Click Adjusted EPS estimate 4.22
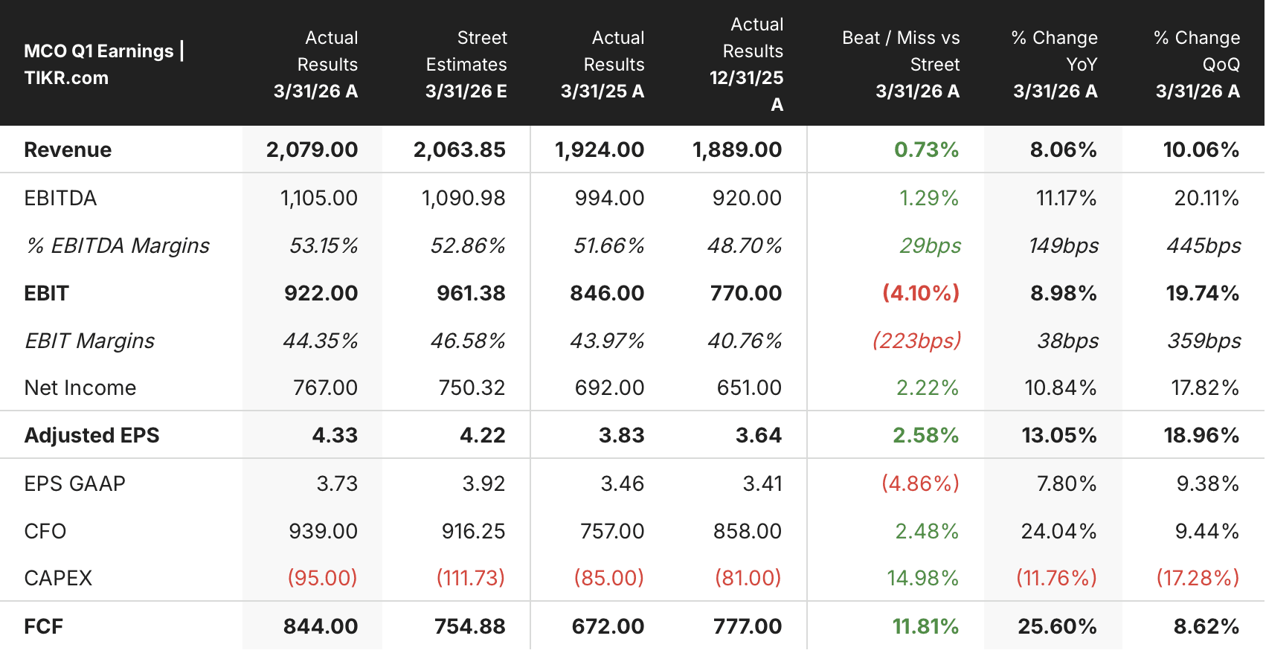 click(482, 435)
